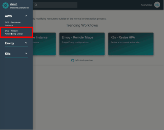Open the partially hidden Instance workflow card
The height and width of the screenshot is (130, 164).
[x=44, y=44]
